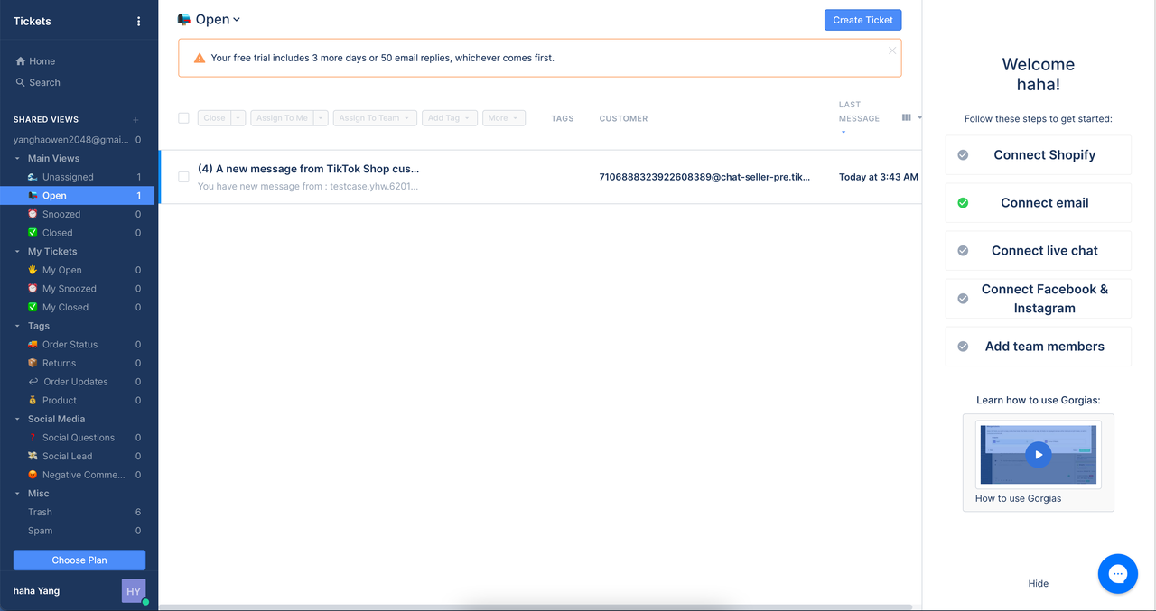Click the Home icon in sidebar
The width and height of the screenshot is (1156, 611).
point(20,61)
